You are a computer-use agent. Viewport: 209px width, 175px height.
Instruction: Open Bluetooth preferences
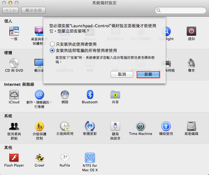[90, 95]
